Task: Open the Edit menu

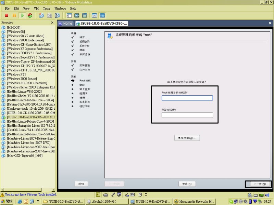Action: click(16, 9)
